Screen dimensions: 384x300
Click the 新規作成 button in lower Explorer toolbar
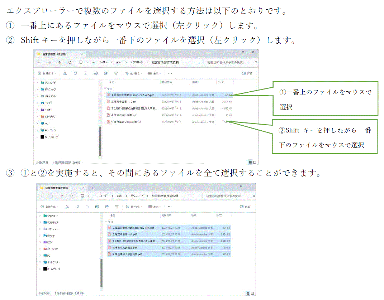pyautogui.click(x=49, y=207)
